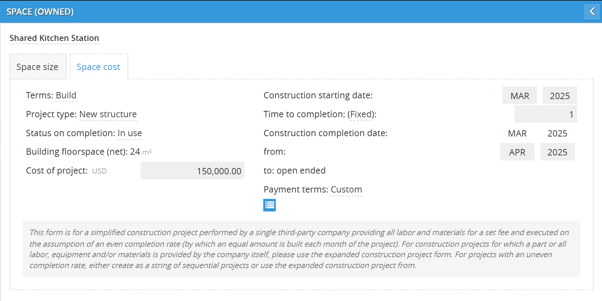The image size is (602, 301).
Task: Open the Terms Build dropdown
Action: point(66,96)
